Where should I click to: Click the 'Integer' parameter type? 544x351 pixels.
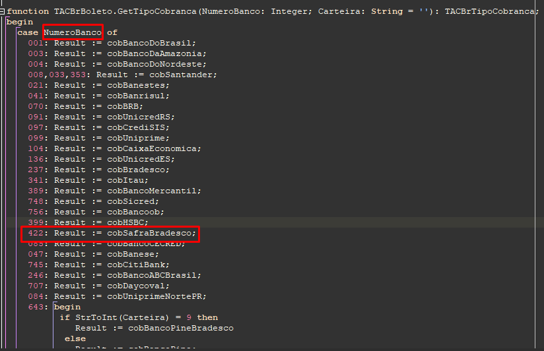coord(289,11)
